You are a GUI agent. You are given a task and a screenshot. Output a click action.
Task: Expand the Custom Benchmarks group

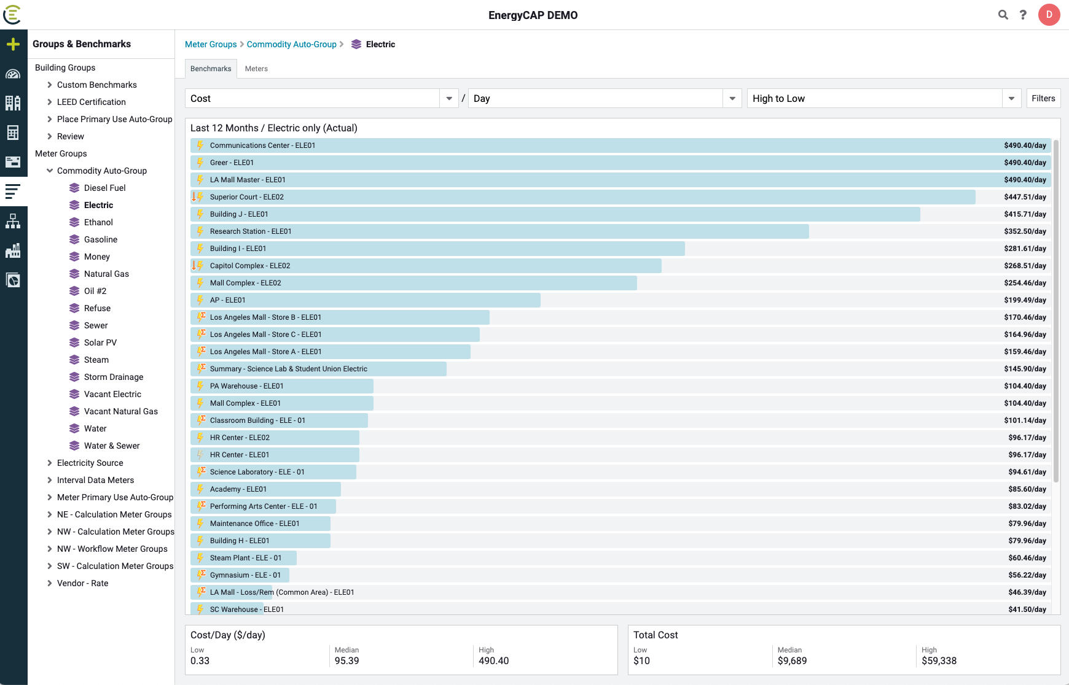[x=50, y=85]
